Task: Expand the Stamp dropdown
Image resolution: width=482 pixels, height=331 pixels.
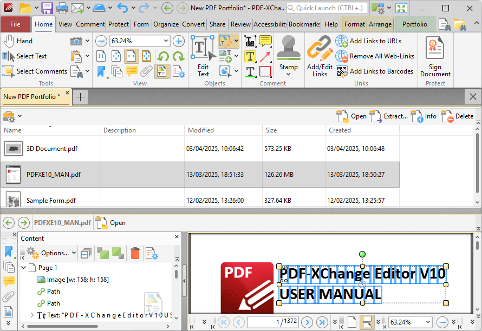Action: click(288, 74)
